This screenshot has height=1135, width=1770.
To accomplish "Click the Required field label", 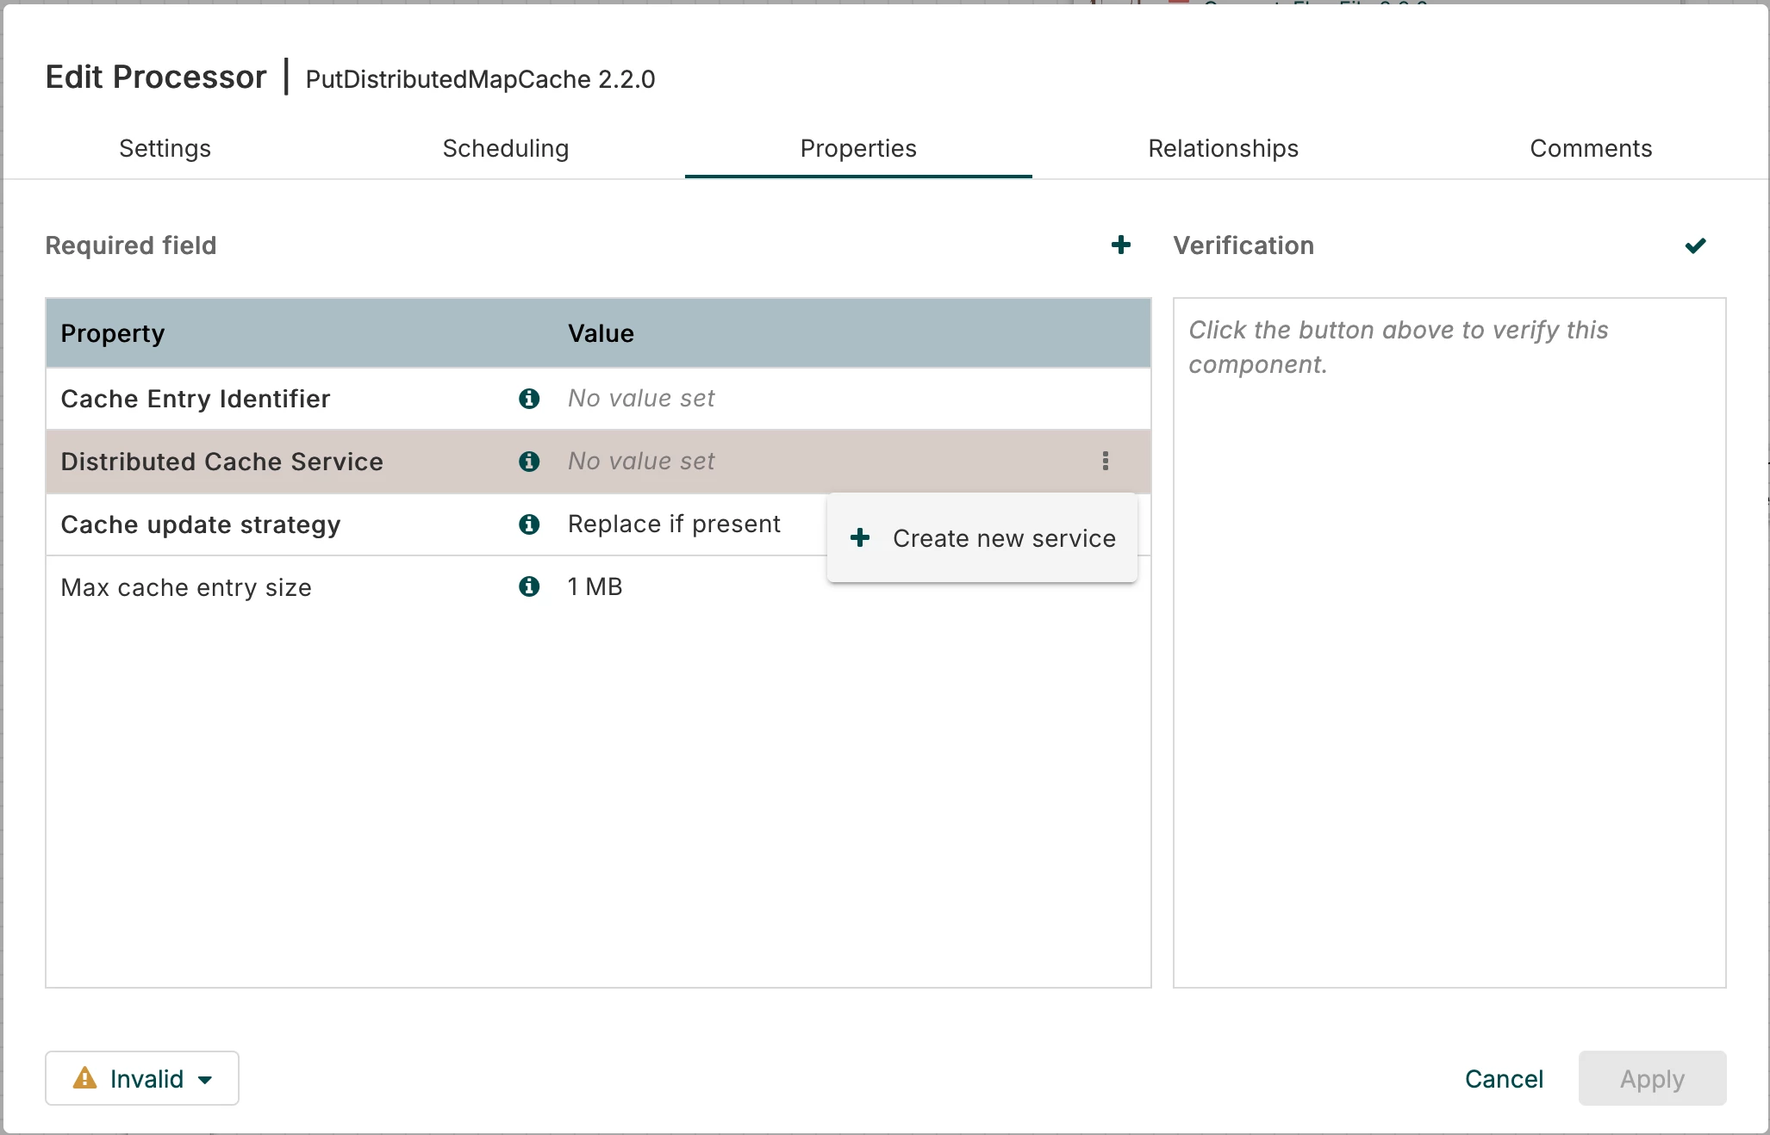I will click(x=131, y=245).
